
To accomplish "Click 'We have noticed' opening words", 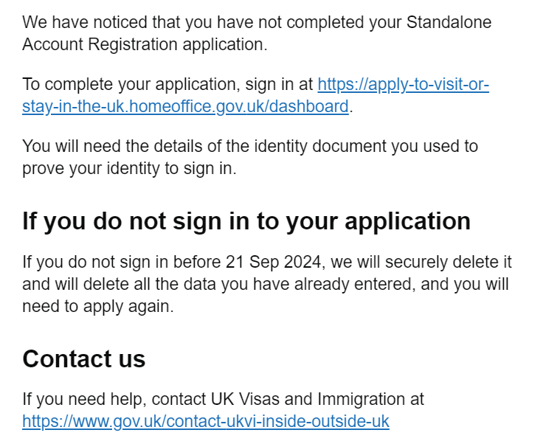I will 86,22.
